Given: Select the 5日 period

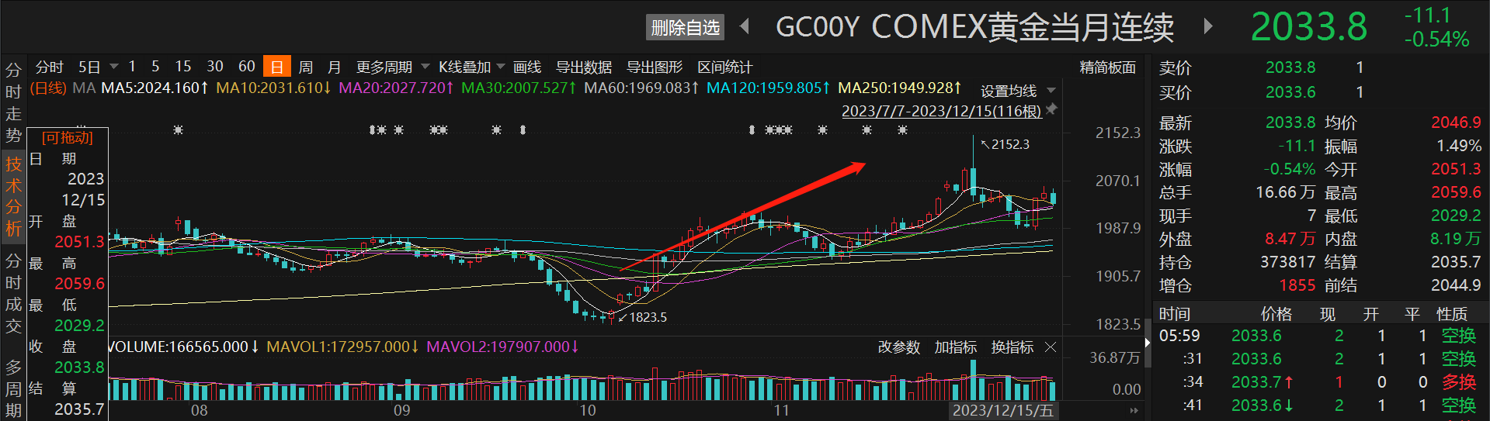Looking at the screenshot, I should click(x=89, y=67).
